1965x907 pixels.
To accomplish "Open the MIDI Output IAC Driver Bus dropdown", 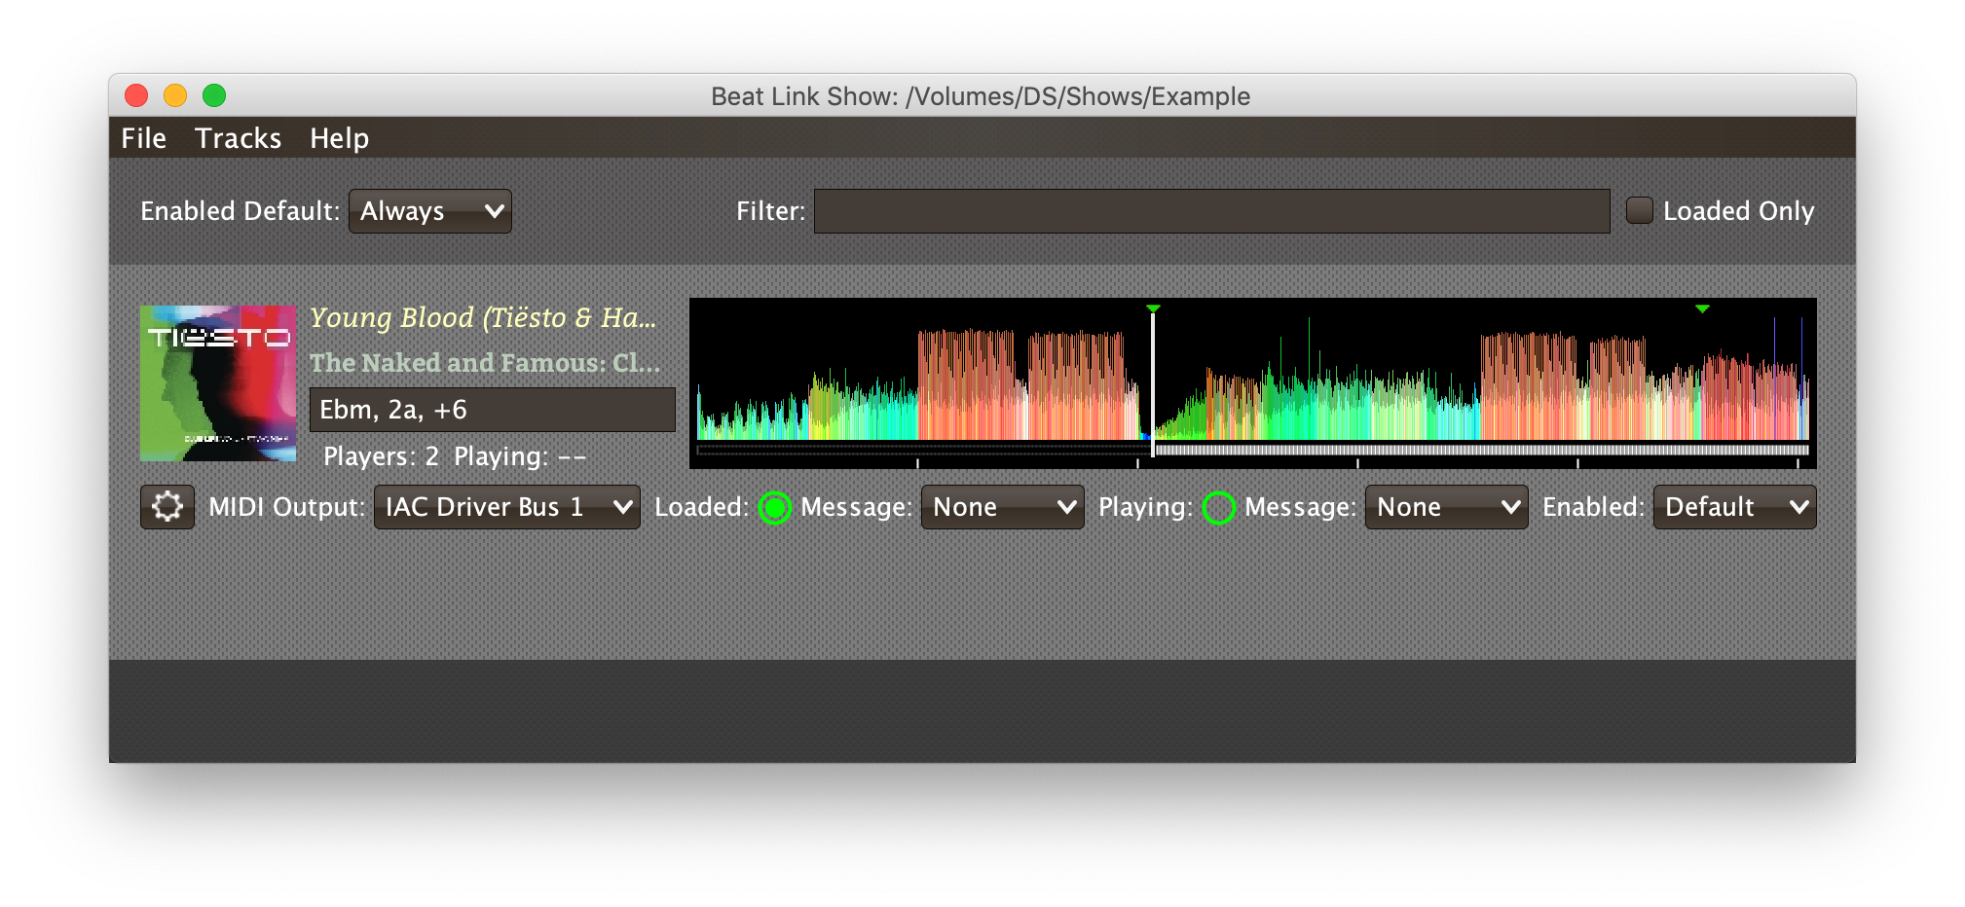I will click(x=507, y=507).
